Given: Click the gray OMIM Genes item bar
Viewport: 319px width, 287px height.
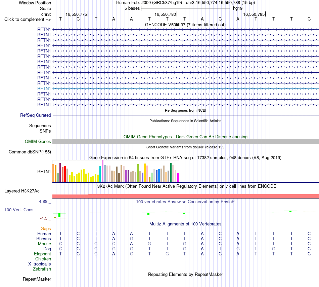Looking at the screenshot, I should pos(185,141).
